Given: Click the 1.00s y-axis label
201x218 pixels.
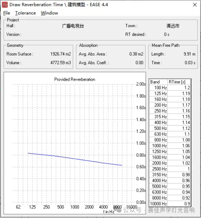Looking at the screenshot, I should [141, 143].
